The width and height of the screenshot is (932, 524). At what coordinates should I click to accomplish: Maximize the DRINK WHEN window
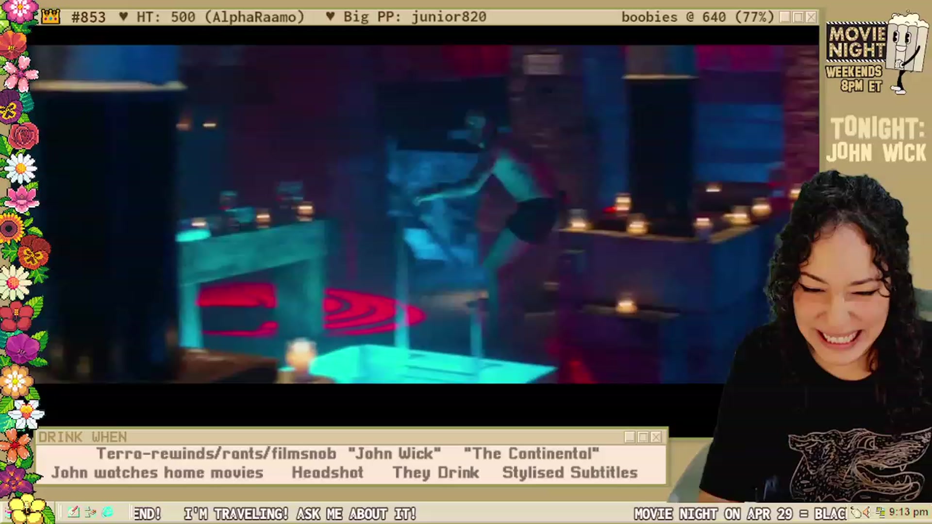(x=643, y=437)
